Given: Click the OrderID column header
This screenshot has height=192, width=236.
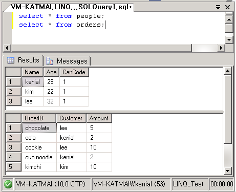Looking at the screenshot, I should point(39,118).
